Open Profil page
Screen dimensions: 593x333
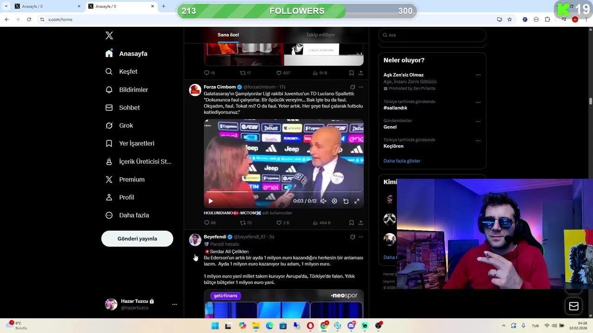pos(120,197)
